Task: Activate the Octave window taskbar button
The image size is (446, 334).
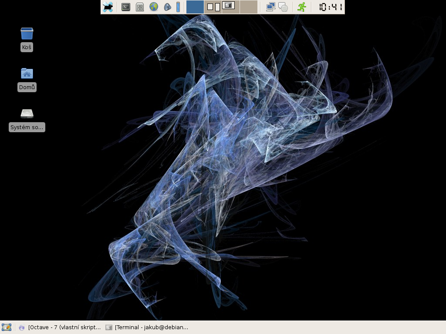Action: tap(60, 327)
